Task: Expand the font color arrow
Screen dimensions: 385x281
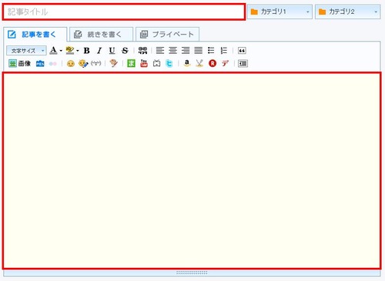Action: (61, 51)
